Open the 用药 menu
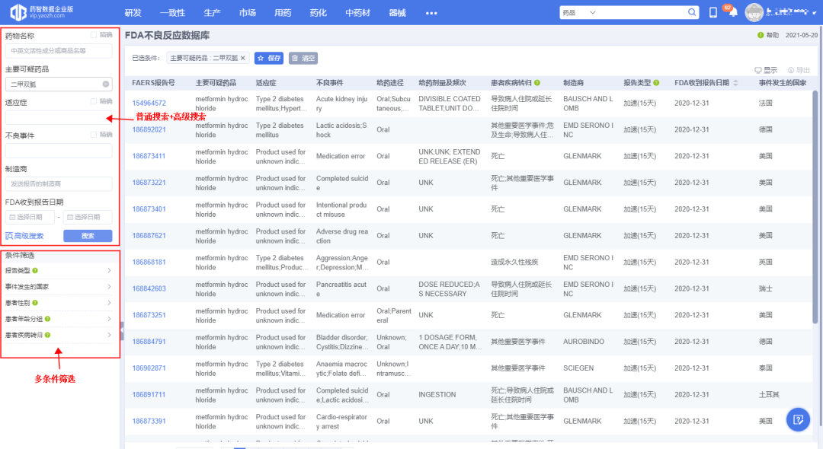The image size is (823, 449). 283,13
